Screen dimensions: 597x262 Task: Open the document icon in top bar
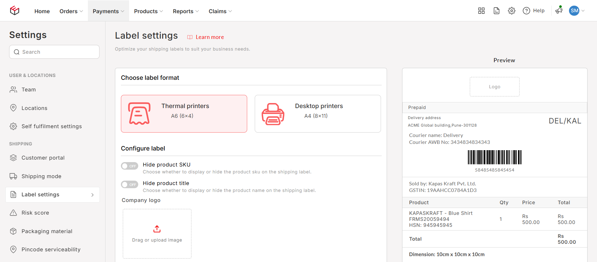(x=496, y=11)
